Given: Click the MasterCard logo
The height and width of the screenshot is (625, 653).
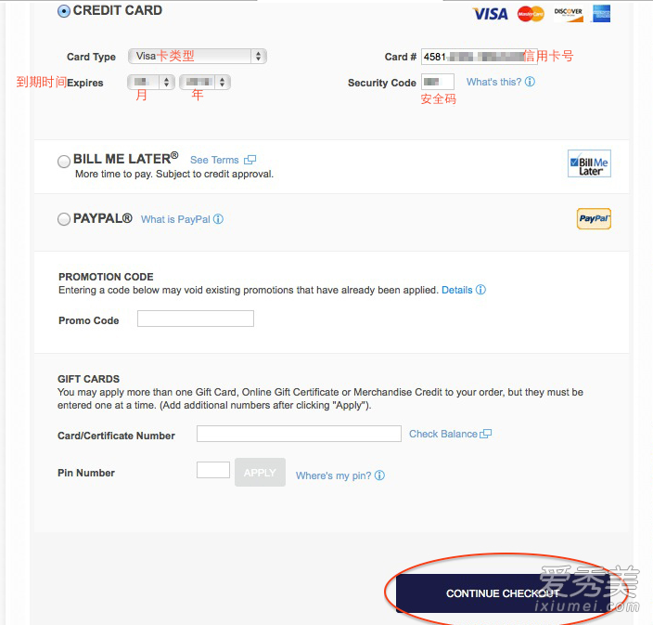Looking at the screenshot, I should pyautogui.click(x=531, y=14).
